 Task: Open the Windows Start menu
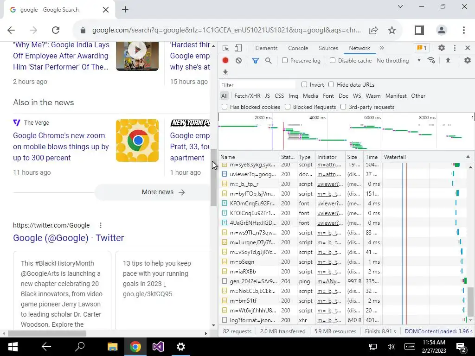(13, 347)
